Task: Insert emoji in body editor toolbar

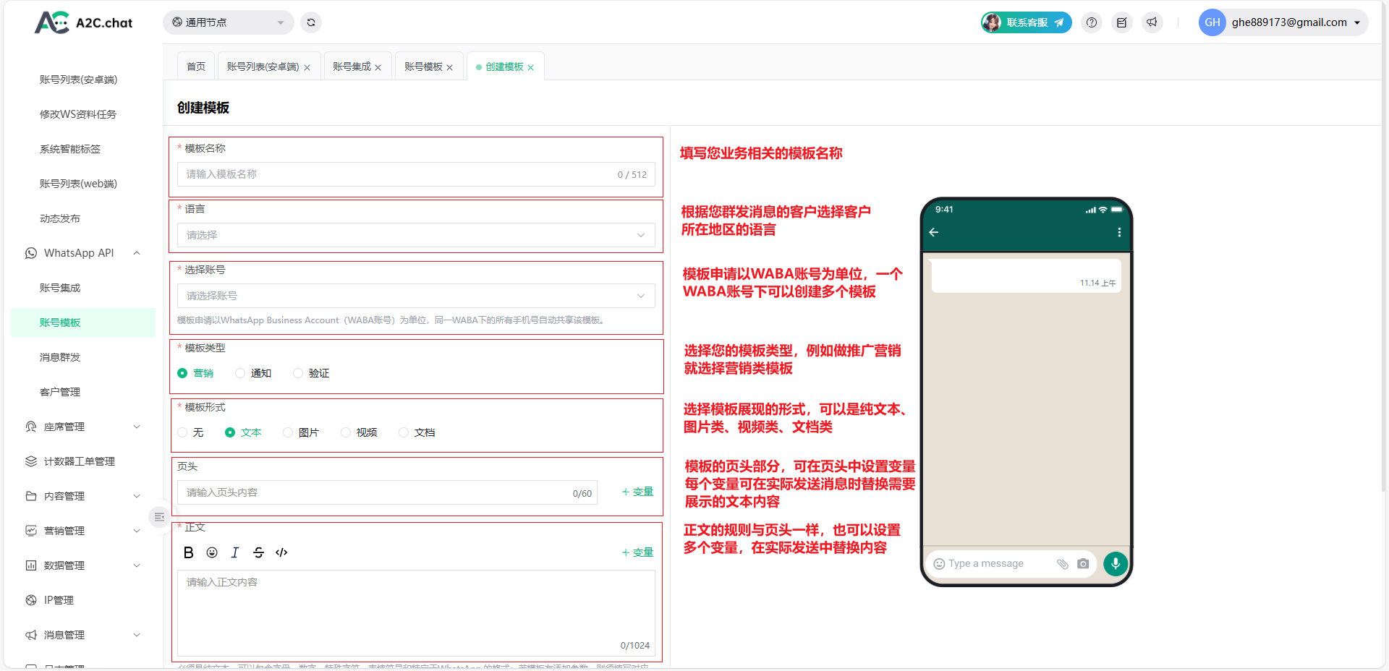Action: (212, 552)
